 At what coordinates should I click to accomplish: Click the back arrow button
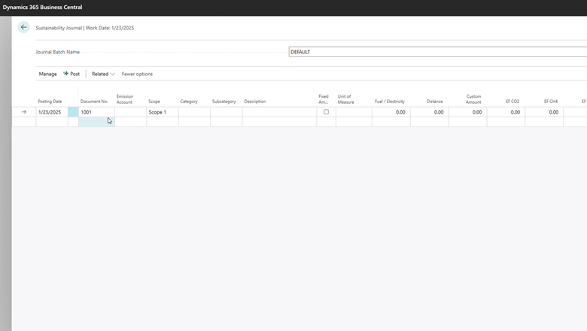tap(23, 27)
